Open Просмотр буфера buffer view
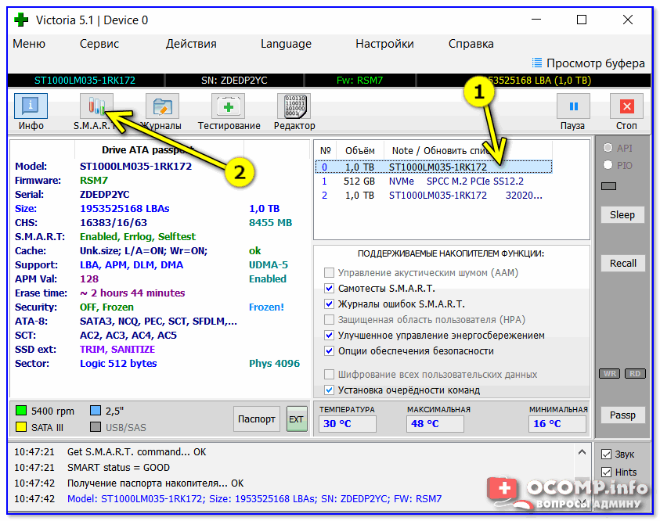 (x=588, y=63)
